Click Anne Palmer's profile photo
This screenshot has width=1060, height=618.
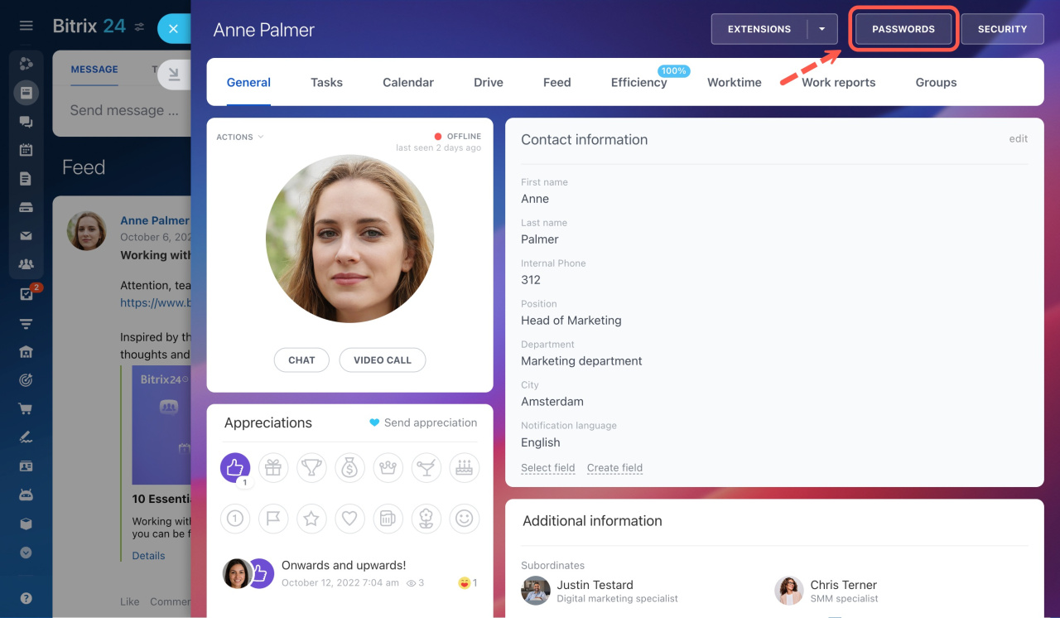click(349, 239)
